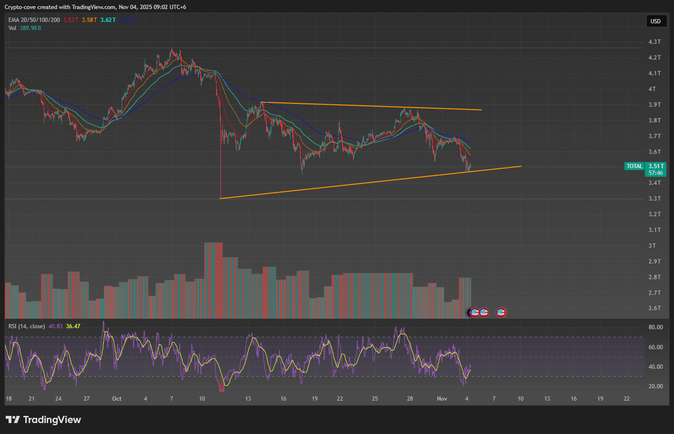Click the middle US flag event icon
Image resolution: width=674 pixels, height=434 pixels.
coord(484,313)
